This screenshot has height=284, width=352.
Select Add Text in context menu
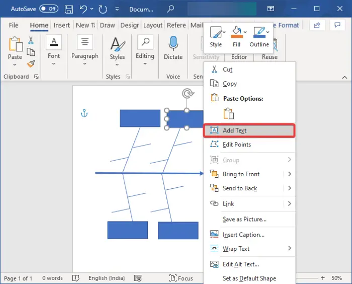[249, 130]
